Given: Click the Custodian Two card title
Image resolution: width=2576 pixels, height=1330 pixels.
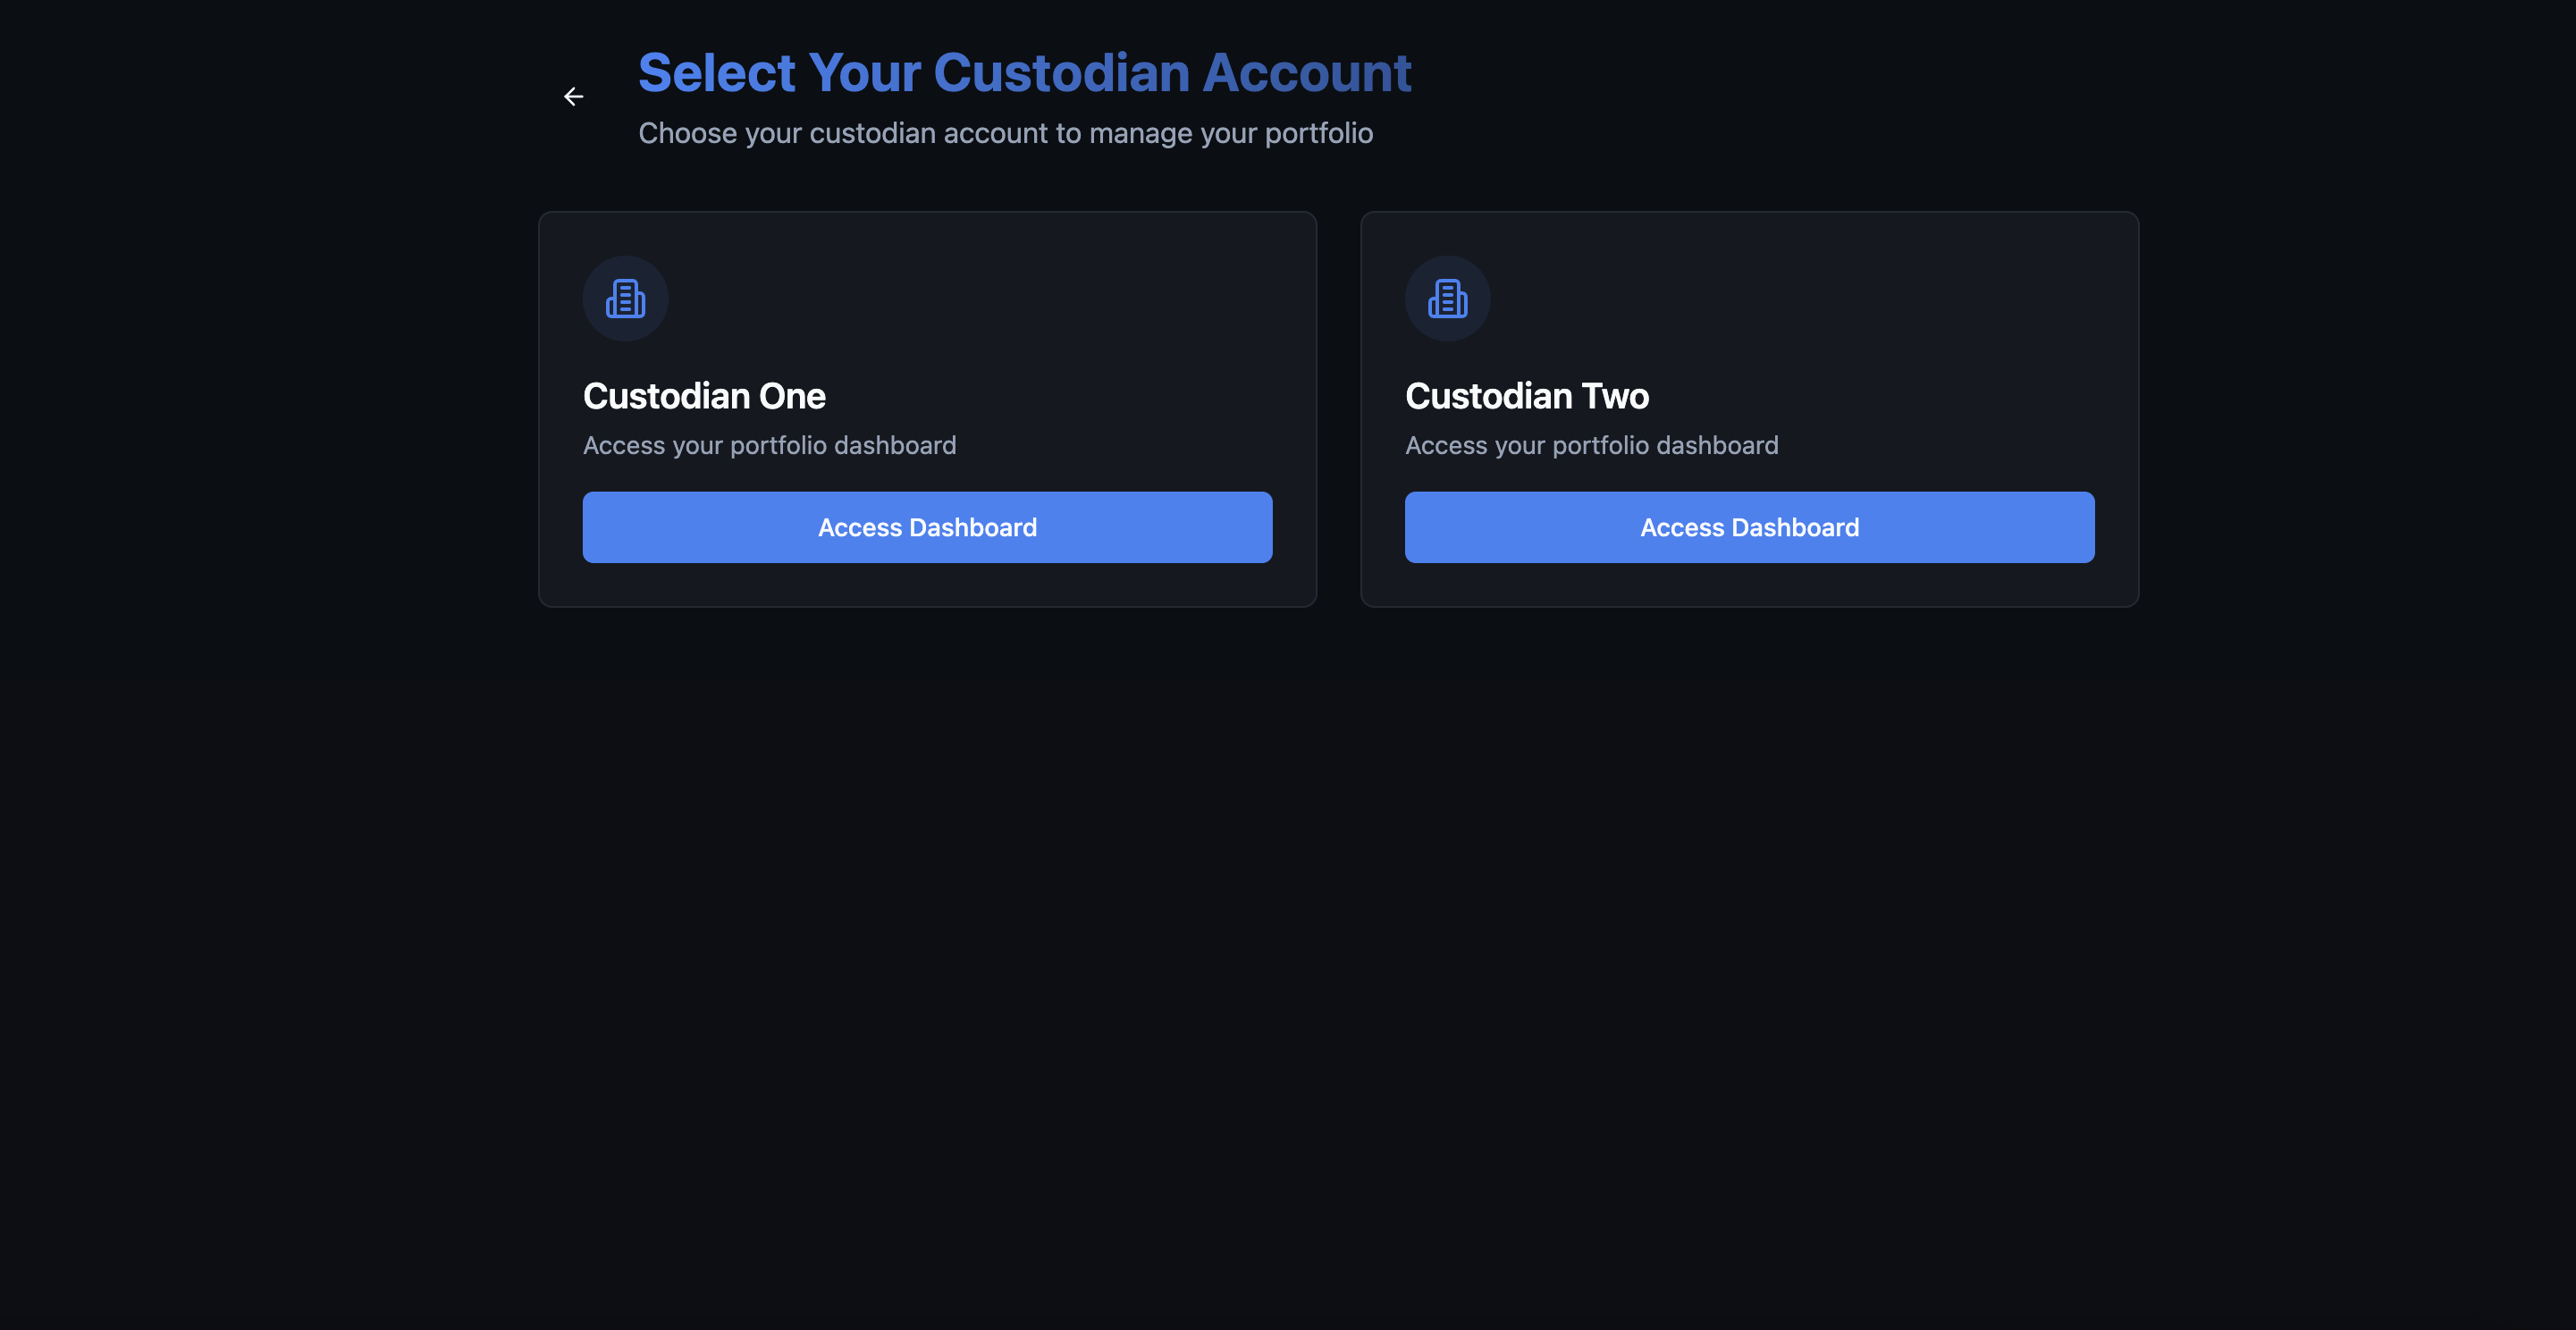Looking at the screenshot, I should click(x=1526, y=396).
